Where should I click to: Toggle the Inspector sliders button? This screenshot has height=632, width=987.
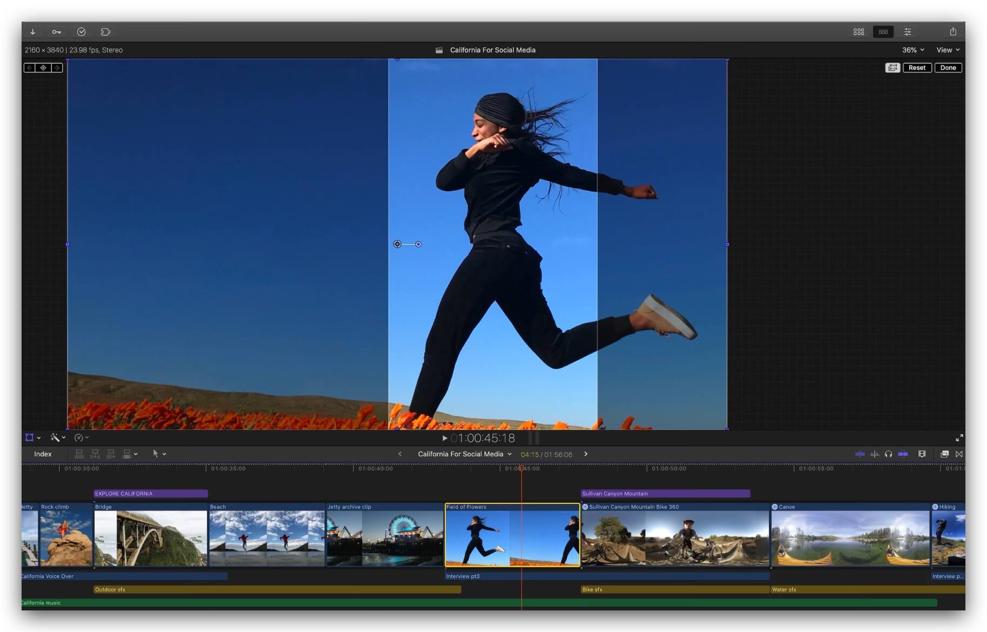tap(908, 32)
